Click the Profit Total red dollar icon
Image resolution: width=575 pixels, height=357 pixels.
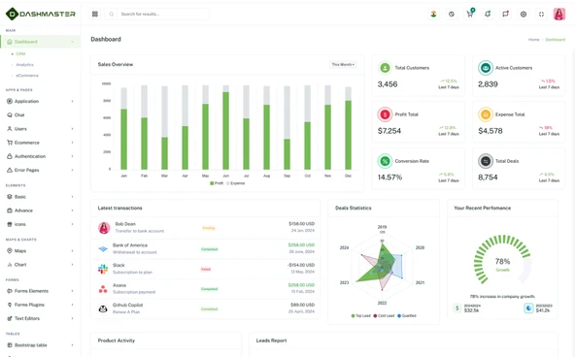click(x=385, y=114)
